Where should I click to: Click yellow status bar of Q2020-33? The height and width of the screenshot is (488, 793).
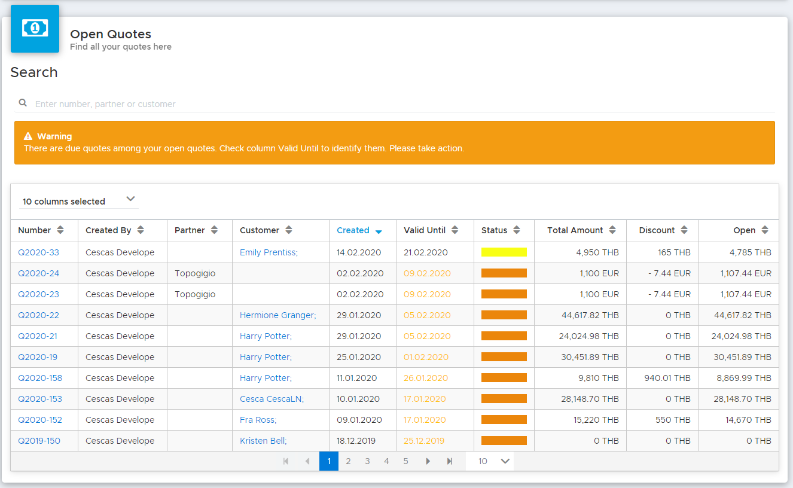pos(504,252)
